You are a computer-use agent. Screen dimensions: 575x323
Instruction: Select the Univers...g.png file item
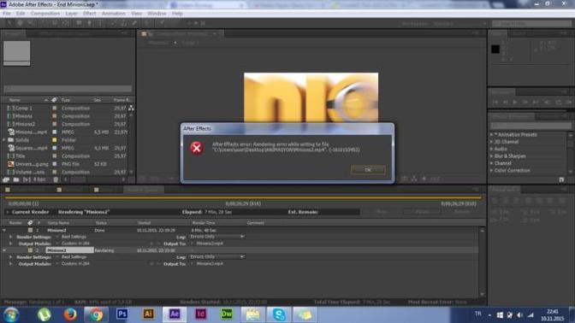pyautogui.click(x=32, y=164)
